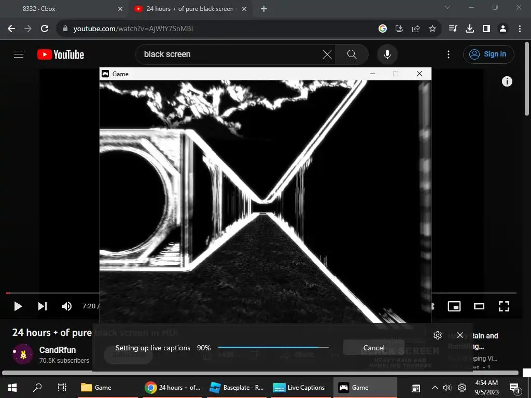Screen dimensions: 531x398
Task: Expand hidden system tray icons
Action: [435, 388]
